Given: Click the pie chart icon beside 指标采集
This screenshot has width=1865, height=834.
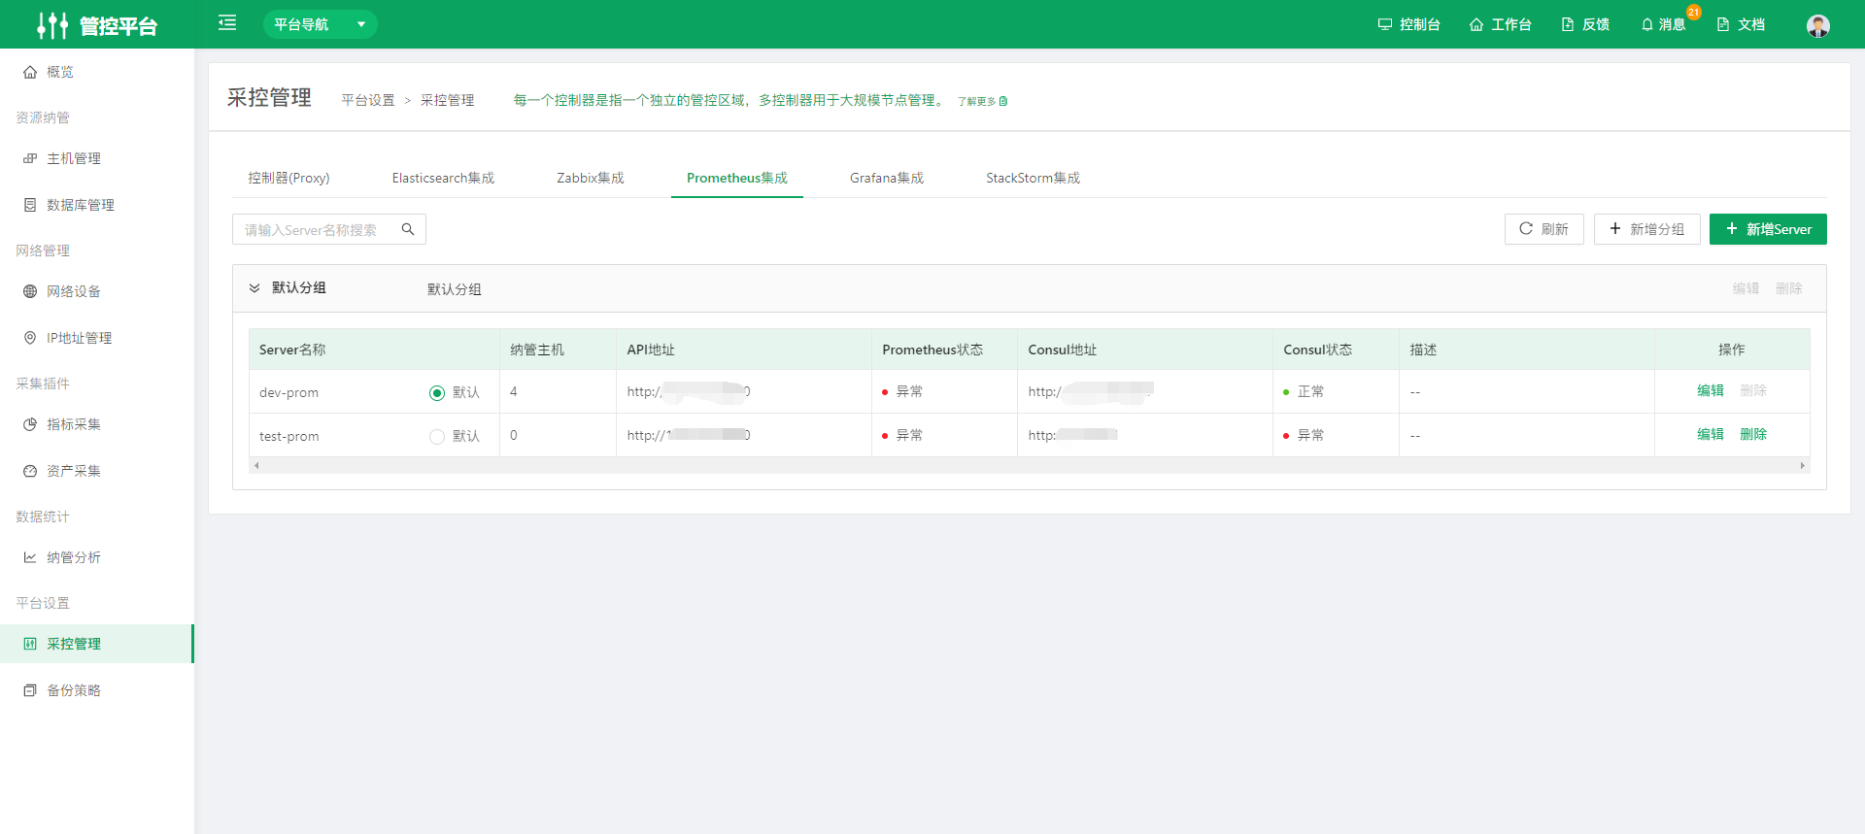Looking at the screenshot, I should pos(30,424).
